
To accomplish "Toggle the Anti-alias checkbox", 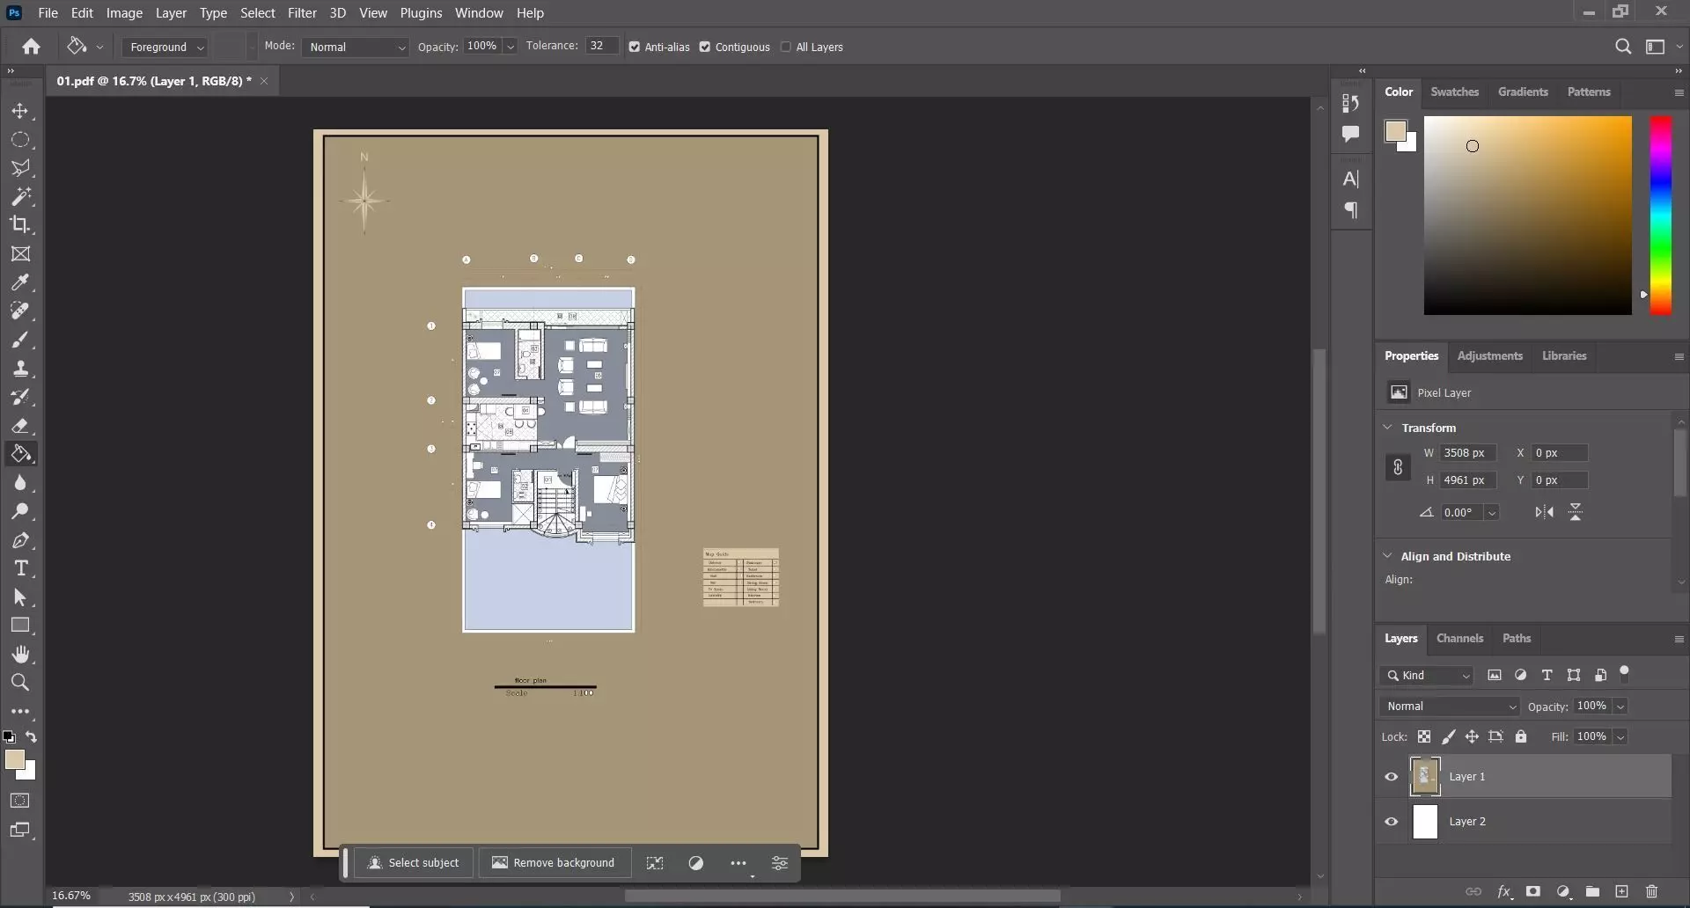I will 634,47.
